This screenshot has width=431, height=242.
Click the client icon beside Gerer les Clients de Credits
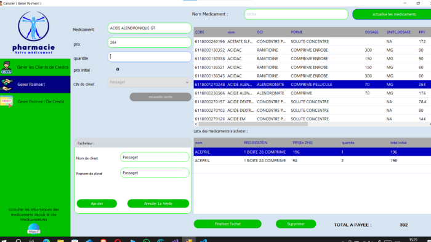7,68
